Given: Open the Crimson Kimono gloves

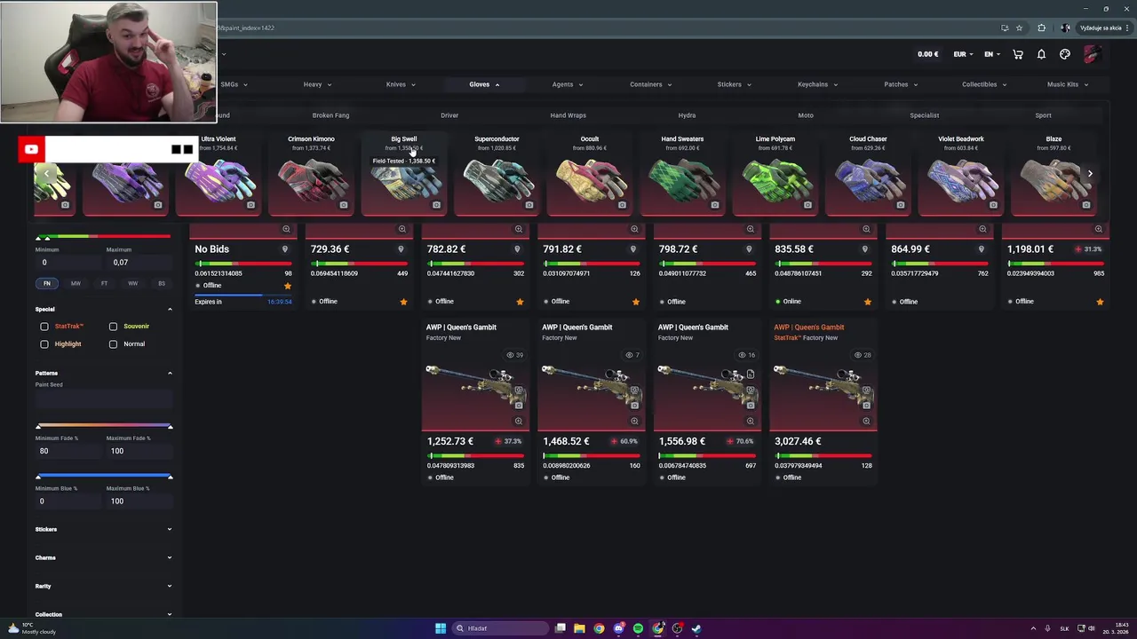Looking at the screenshot, I should tap(311, 174).
